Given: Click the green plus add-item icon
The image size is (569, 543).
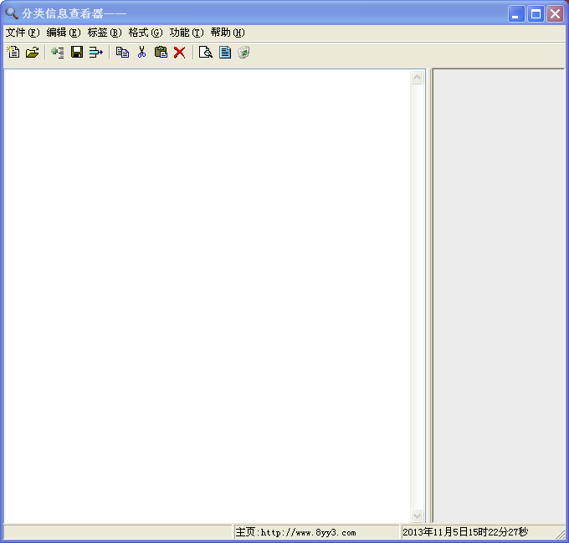Looking at the screenshot, I should 58,52.
